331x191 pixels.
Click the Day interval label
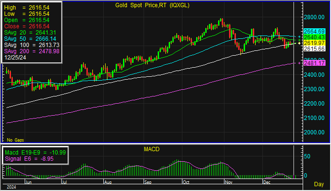pyautogui.click(x=319, y=184)
